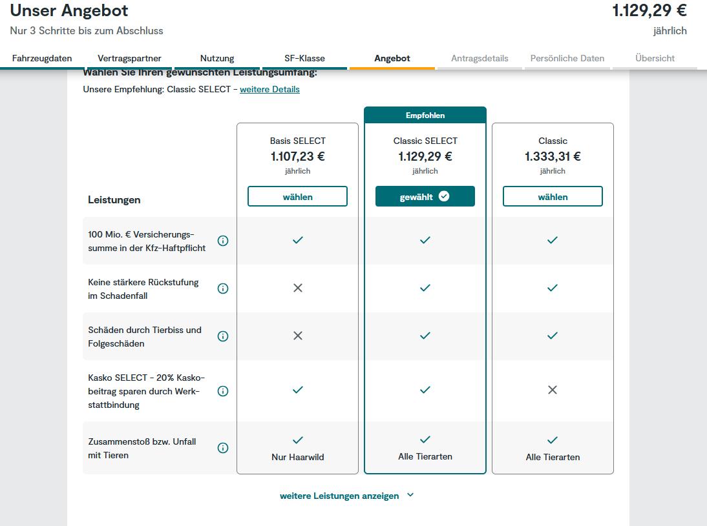
Task: Select the Classic plan with wählen button
Action: [x=553, y=197]
